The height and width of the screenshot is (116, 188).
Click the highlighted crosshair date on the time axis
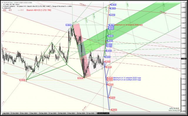[x=103, y=113]
